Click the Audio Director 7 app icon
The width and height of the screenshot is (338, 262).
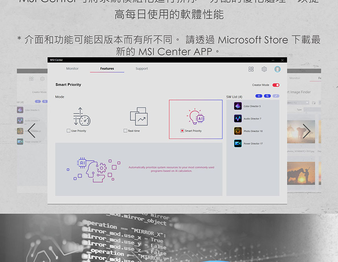pyautogui.click(x=238, y=118)
